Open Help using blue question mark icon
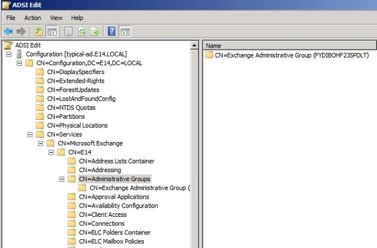The height and width of the screenshot is (248, 377). 111,31
